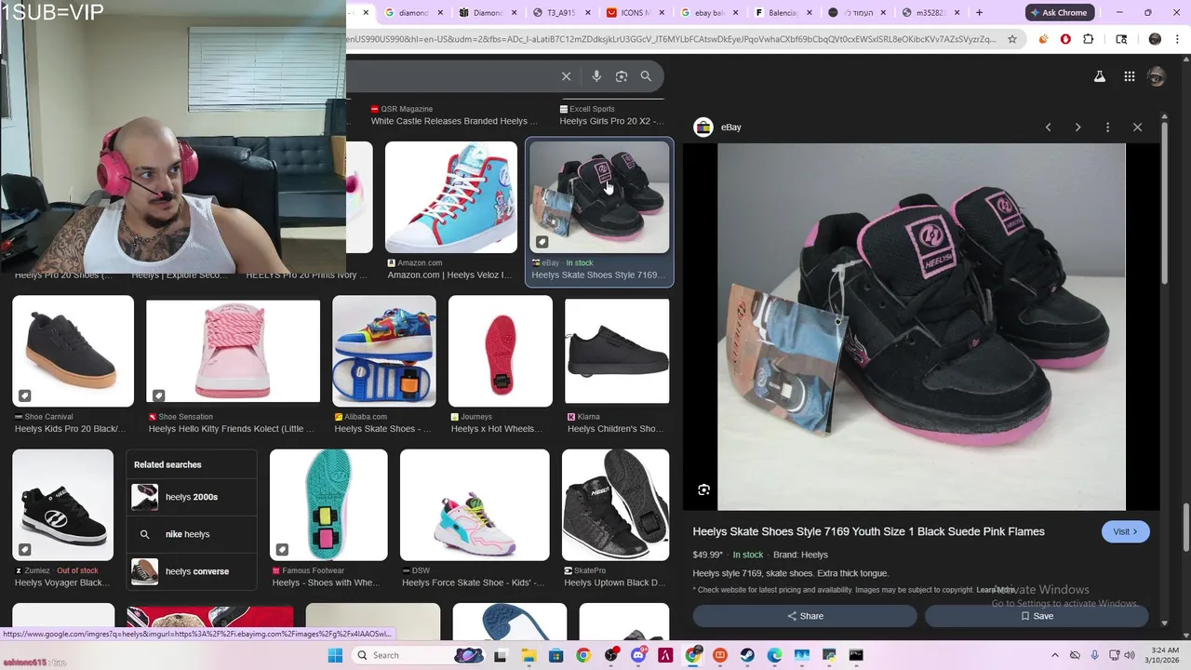
Task: Switch to the Balenciaga tab
Action: click(783, 13)
